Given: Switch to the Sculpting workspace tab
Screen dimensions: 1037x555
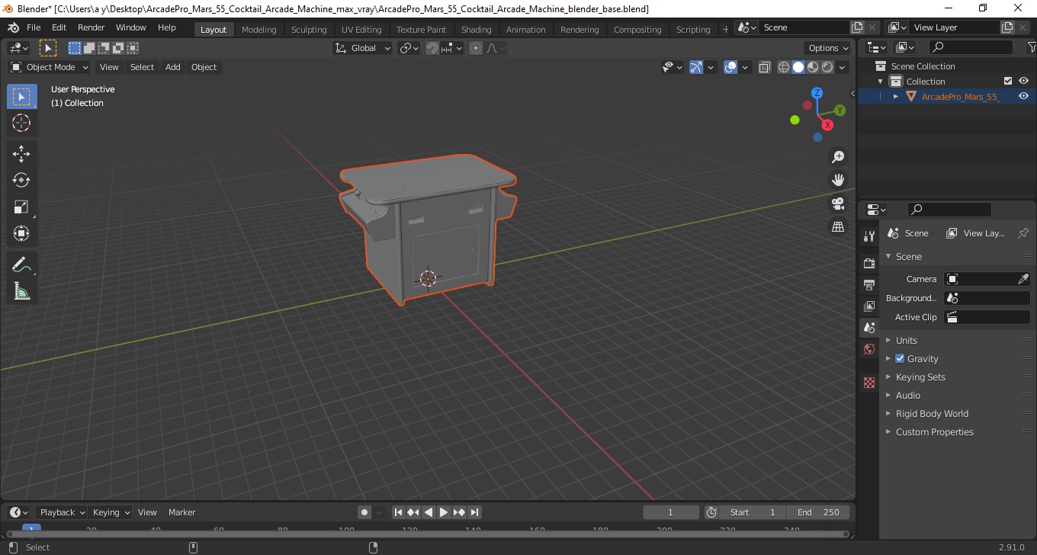Looking at the screenshot, I should click(309, 29).
